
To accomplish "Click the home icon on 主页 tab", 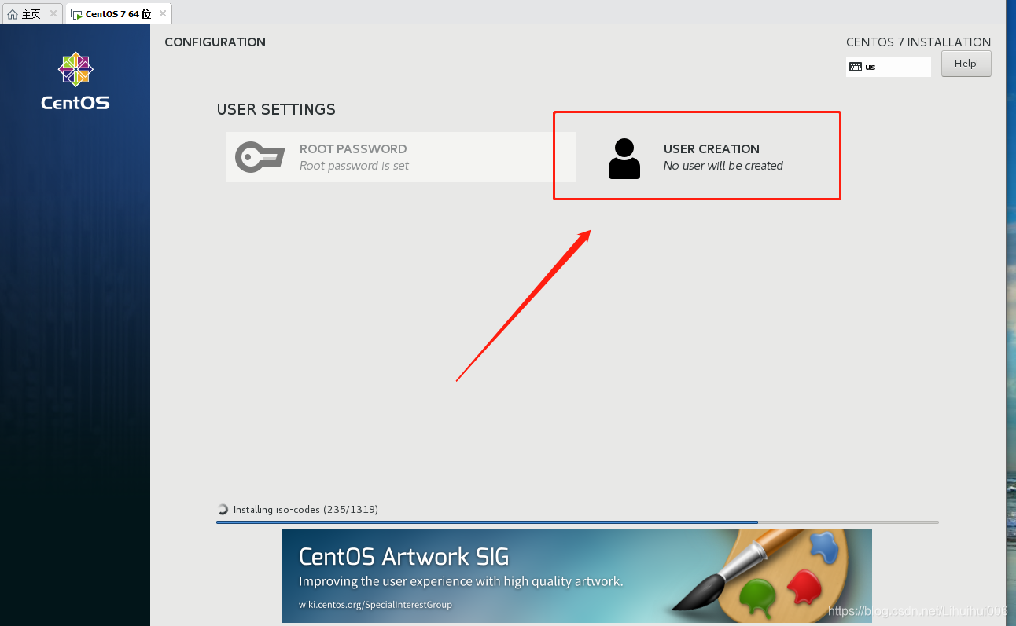I will click(13, 14).
